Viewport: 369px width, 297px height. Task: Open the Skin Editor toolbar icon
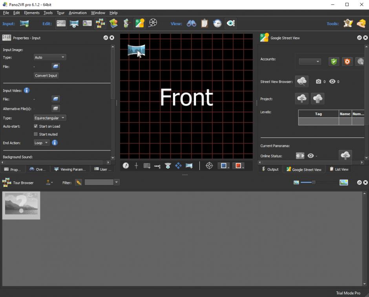(x=127, y=23)
